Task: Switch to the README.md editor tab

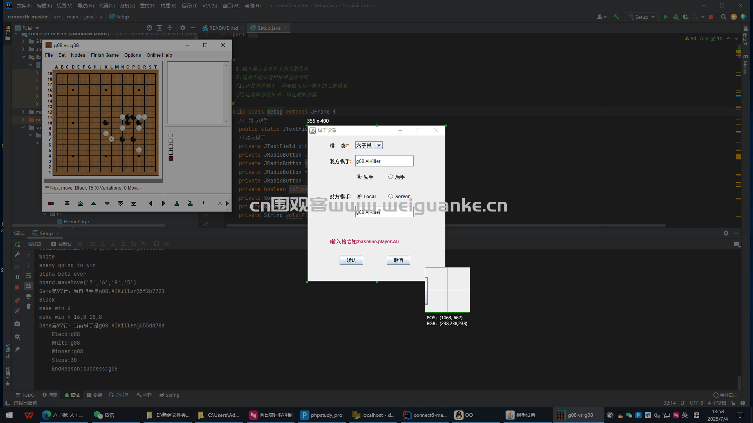Action: (223, 28)
